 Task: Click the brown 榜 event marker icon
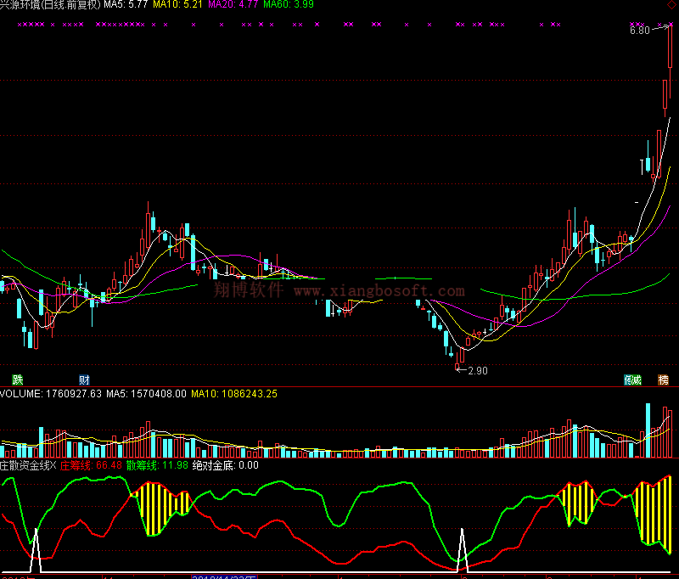point(664,380)
